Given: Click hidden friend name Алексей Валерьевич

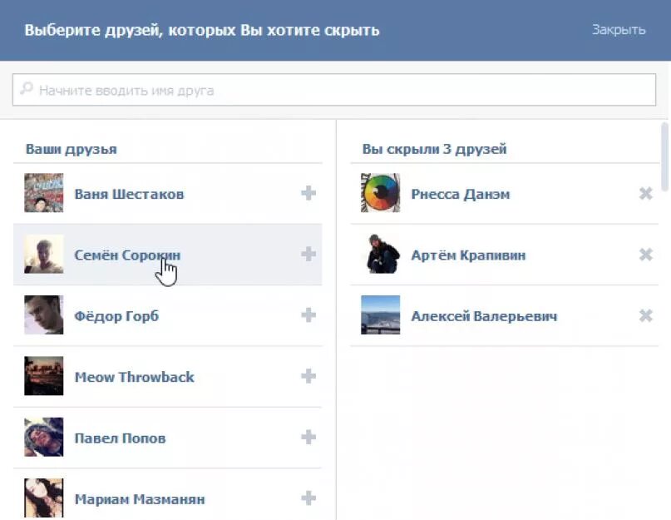Looking at the screenshot, I should point(485,316).
